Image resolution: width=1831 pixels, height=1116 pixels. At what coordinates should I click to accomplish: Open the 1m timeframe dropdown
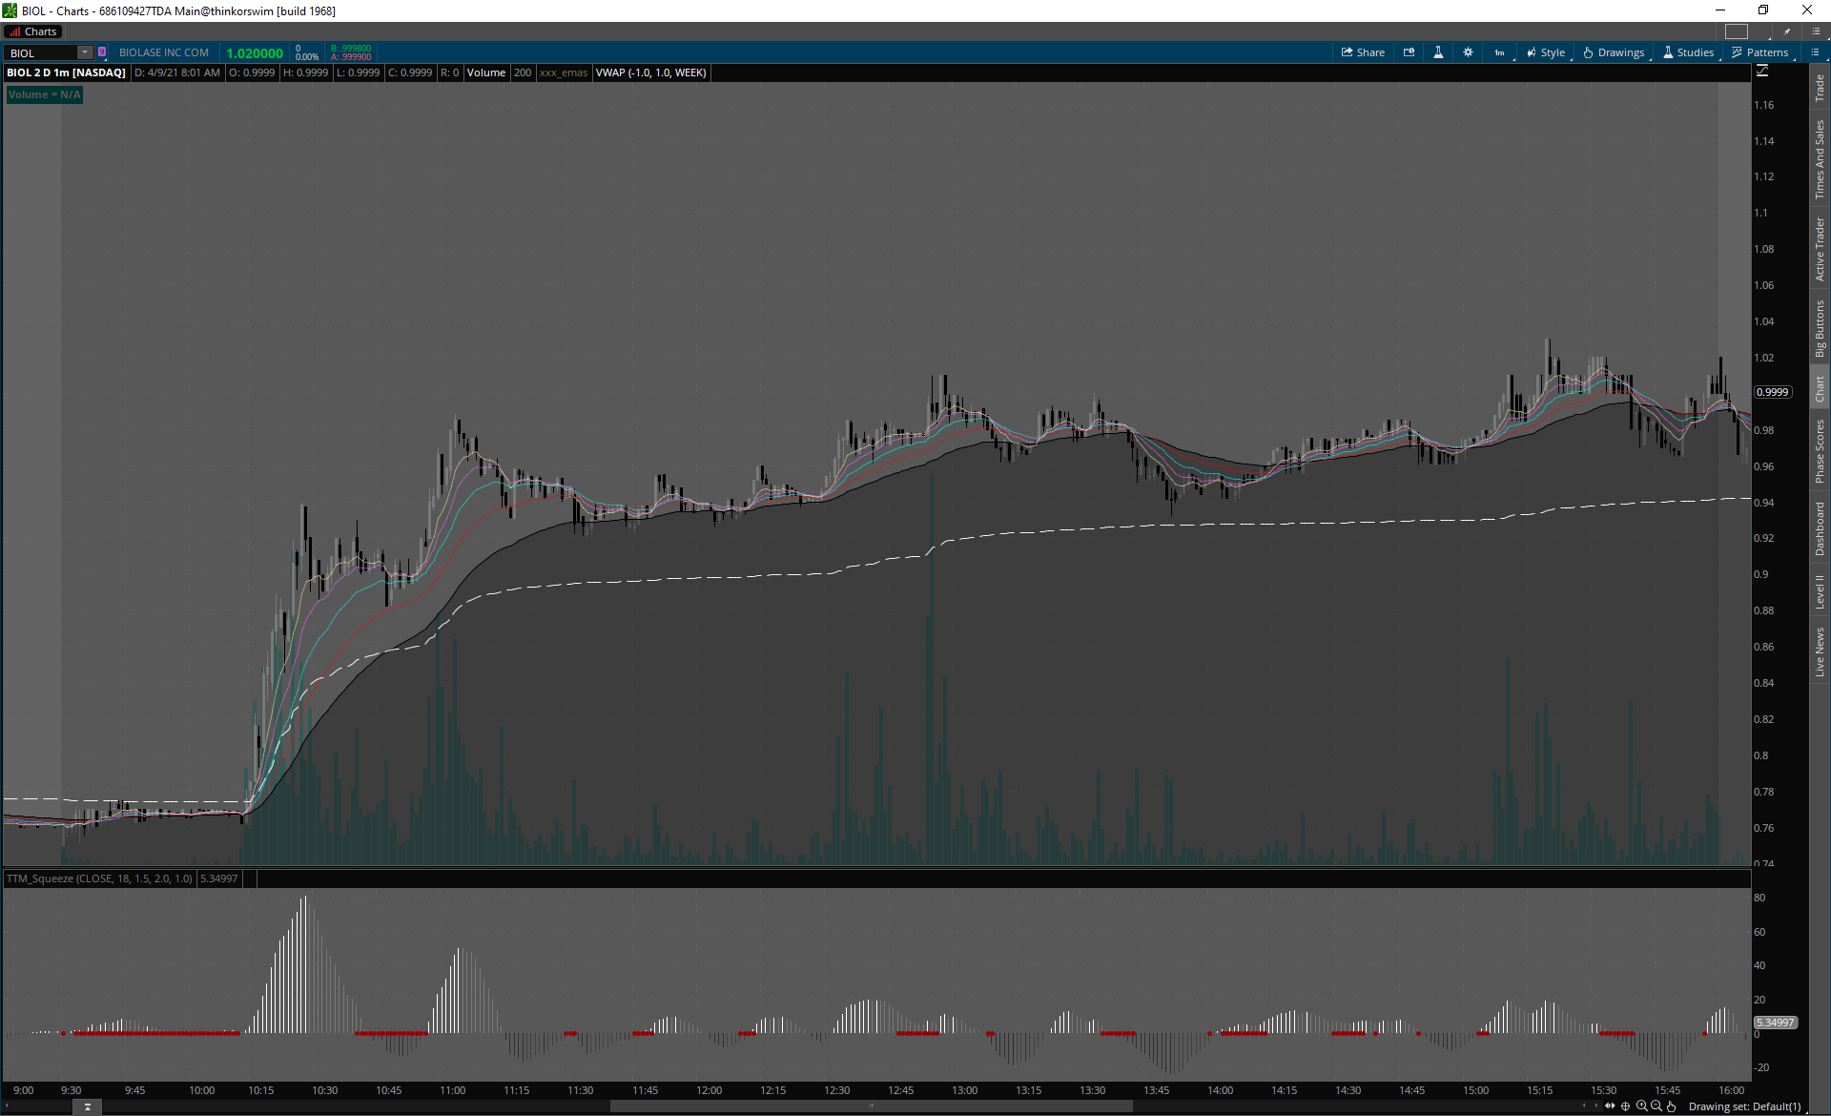click(x=1500, y=52)
